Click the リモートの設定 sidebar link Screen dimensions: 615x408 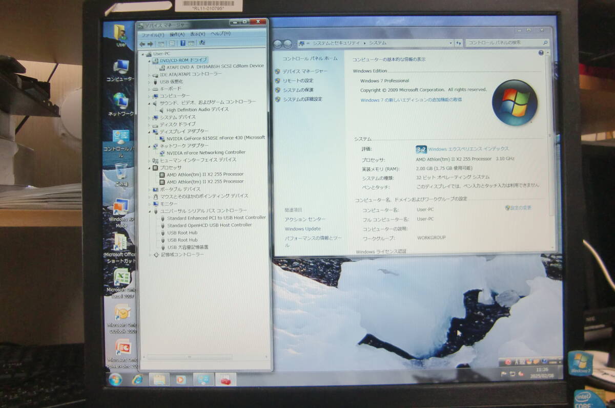298,80
